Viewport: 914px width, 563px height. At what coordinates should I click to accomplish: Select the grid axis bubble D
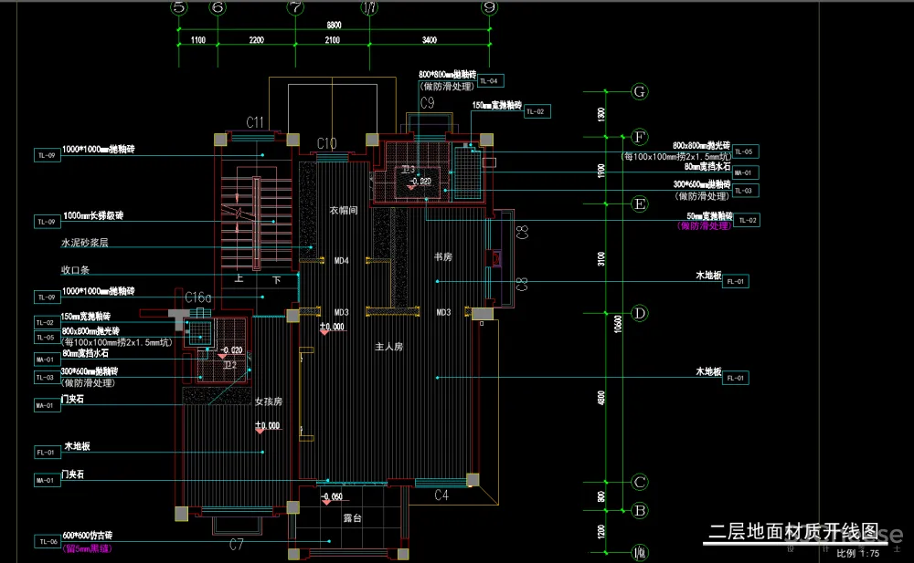click(x=640, y=314)
